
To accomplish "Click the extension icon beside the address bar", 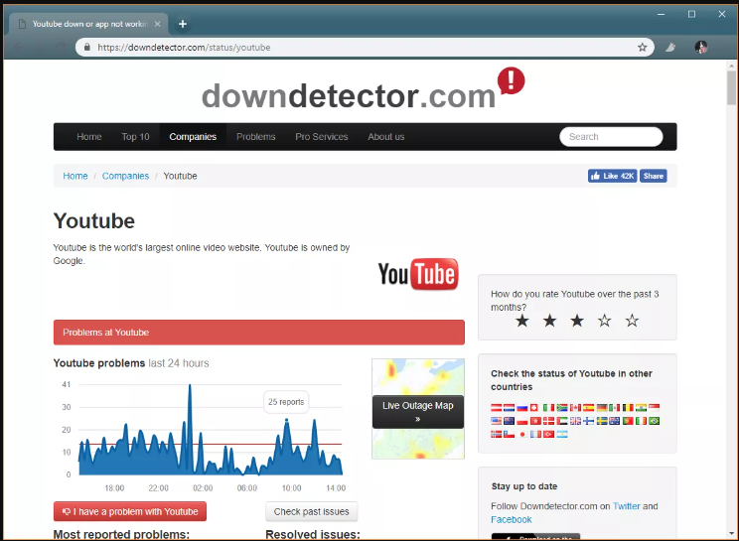I will click(670, 47).
